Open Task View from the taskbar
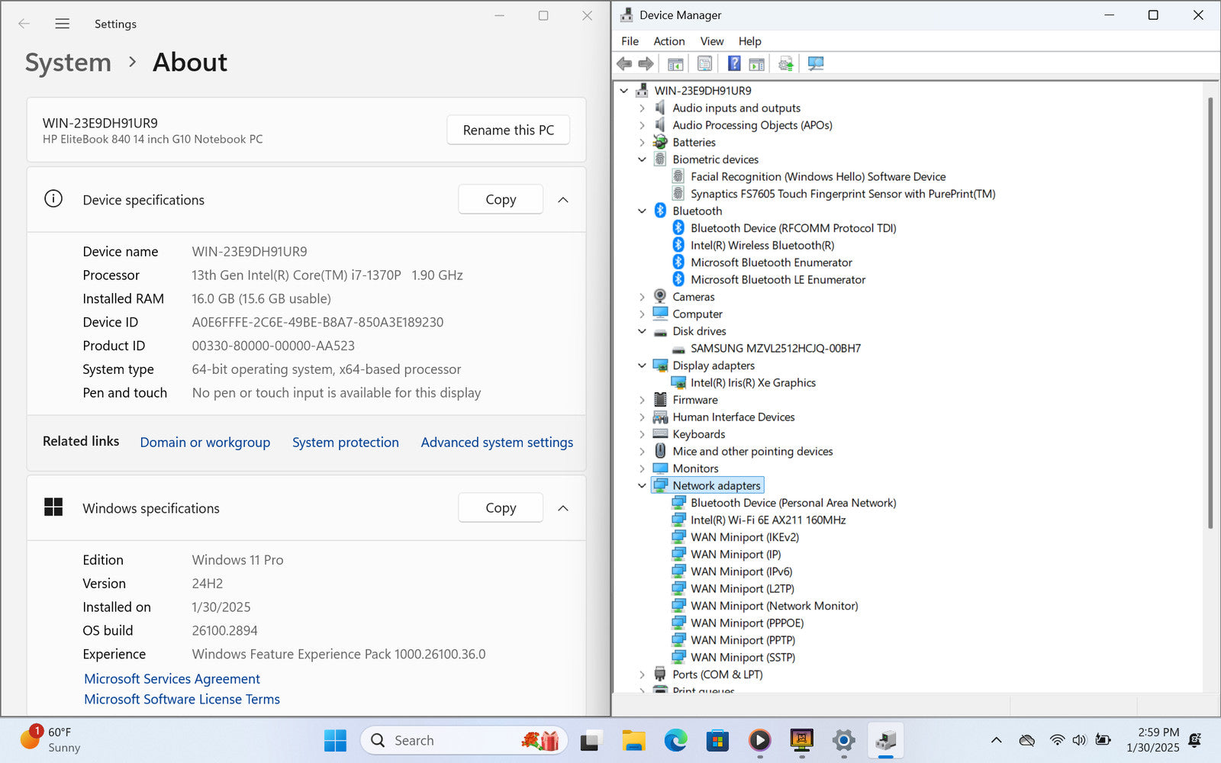 [x=591, y=740]
